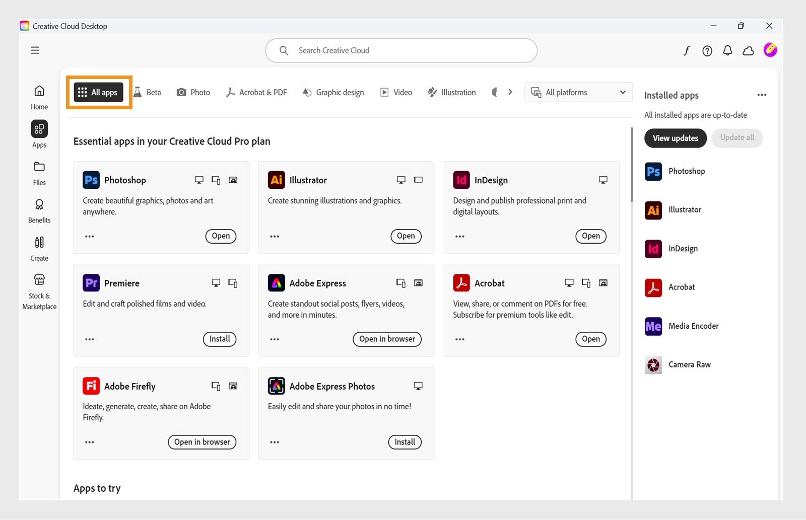Select the Graphic design category

pyautogui.click(x=333, y=92)
